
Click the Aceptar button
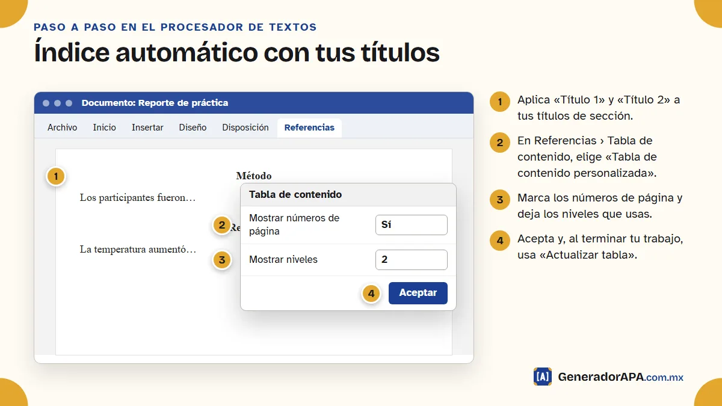(418, 293)
